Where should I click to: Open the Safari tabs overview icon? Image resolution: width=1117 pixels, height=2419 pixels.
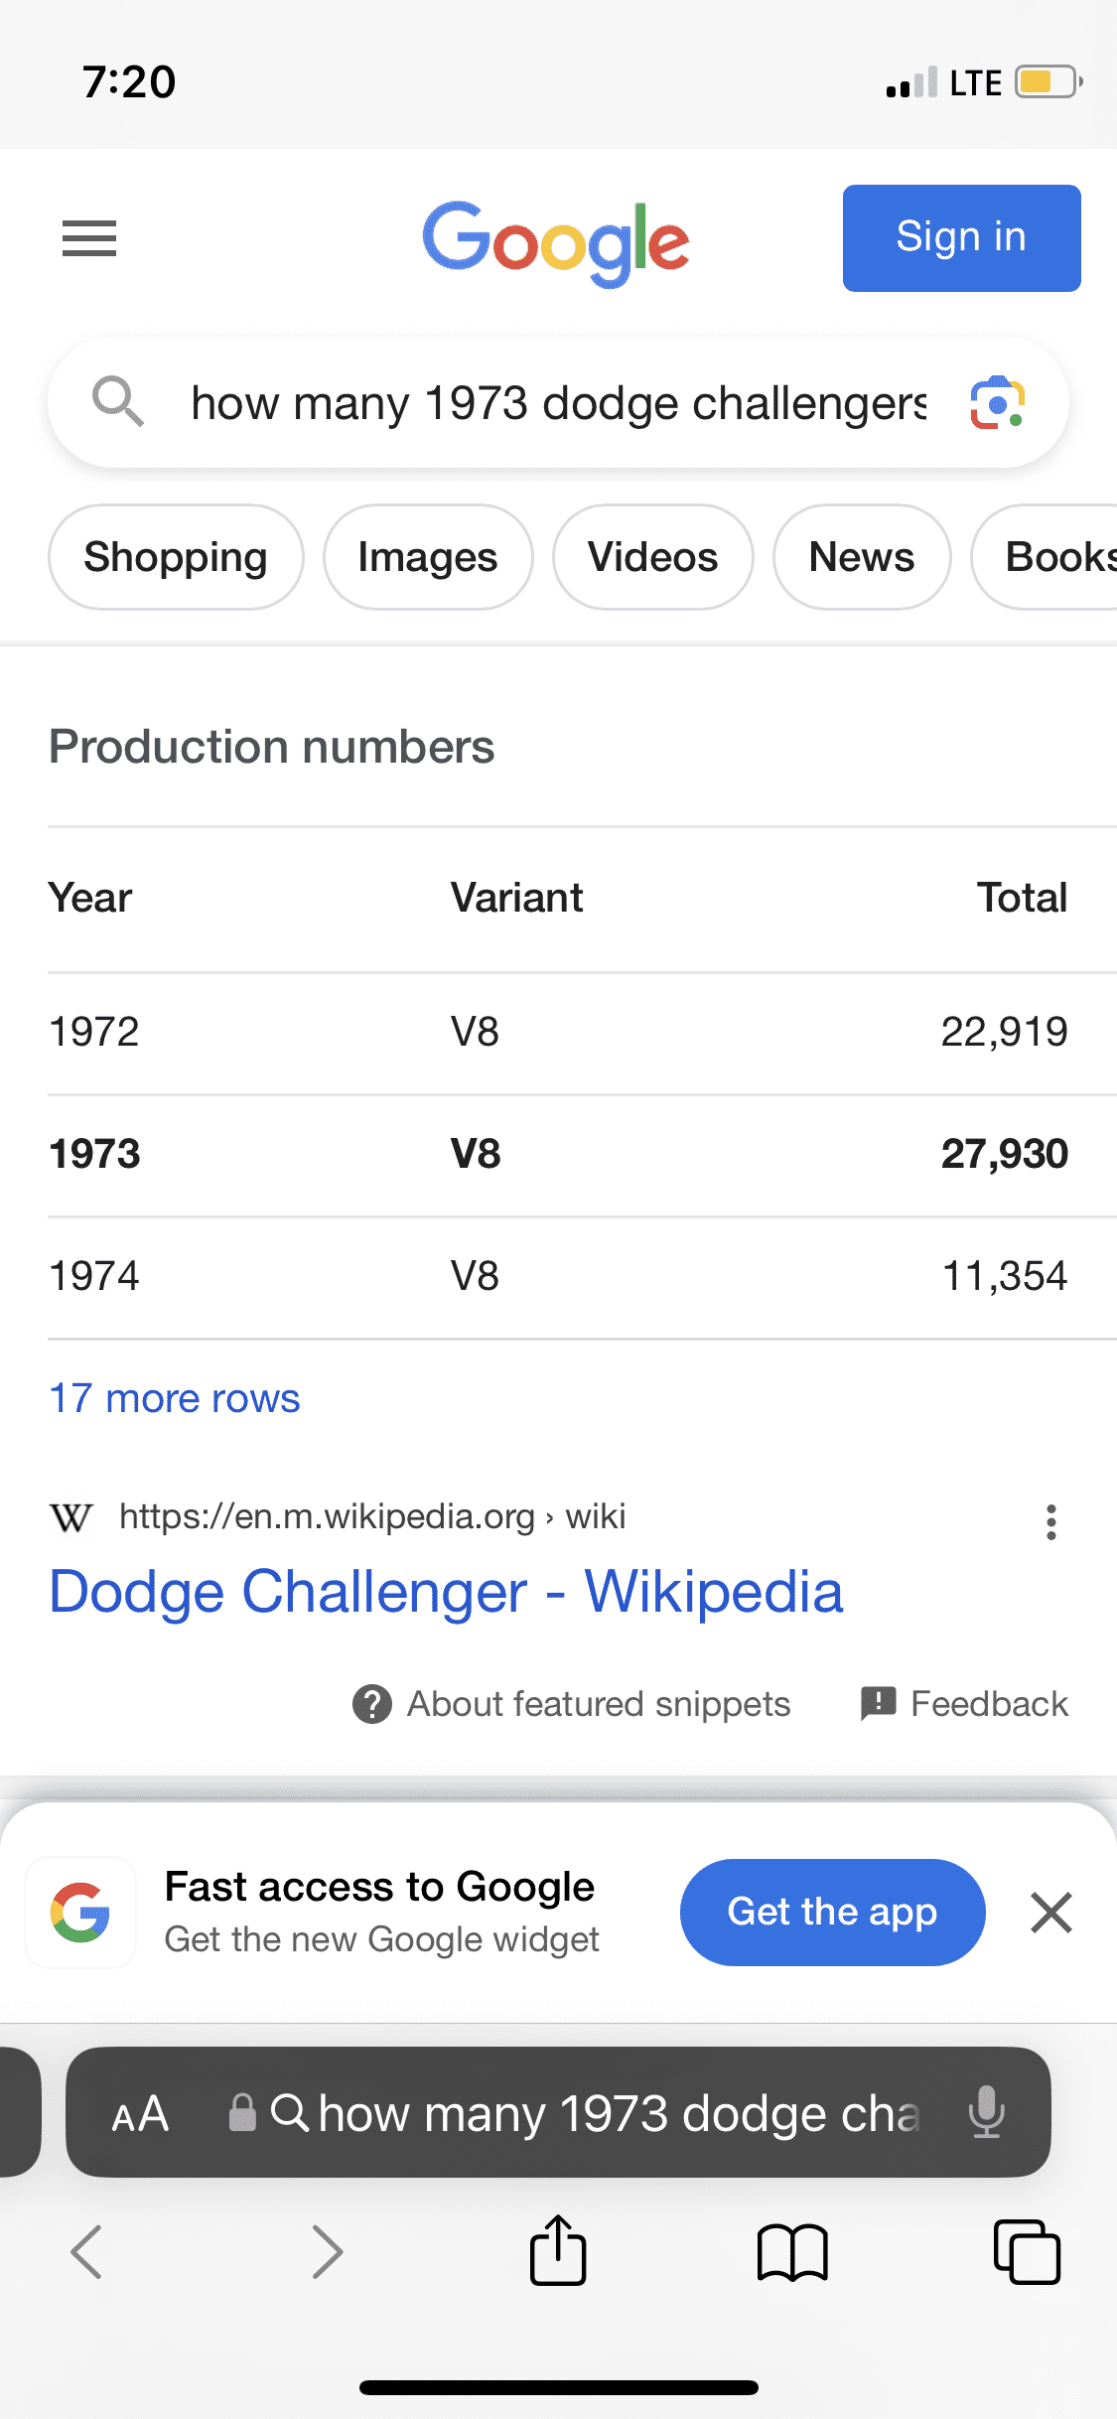tap(1027, 2250)
